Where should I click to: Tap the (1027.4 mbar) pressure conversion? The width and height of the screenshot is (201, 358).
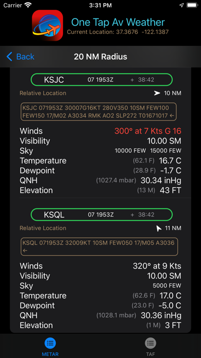pos(116,181)
